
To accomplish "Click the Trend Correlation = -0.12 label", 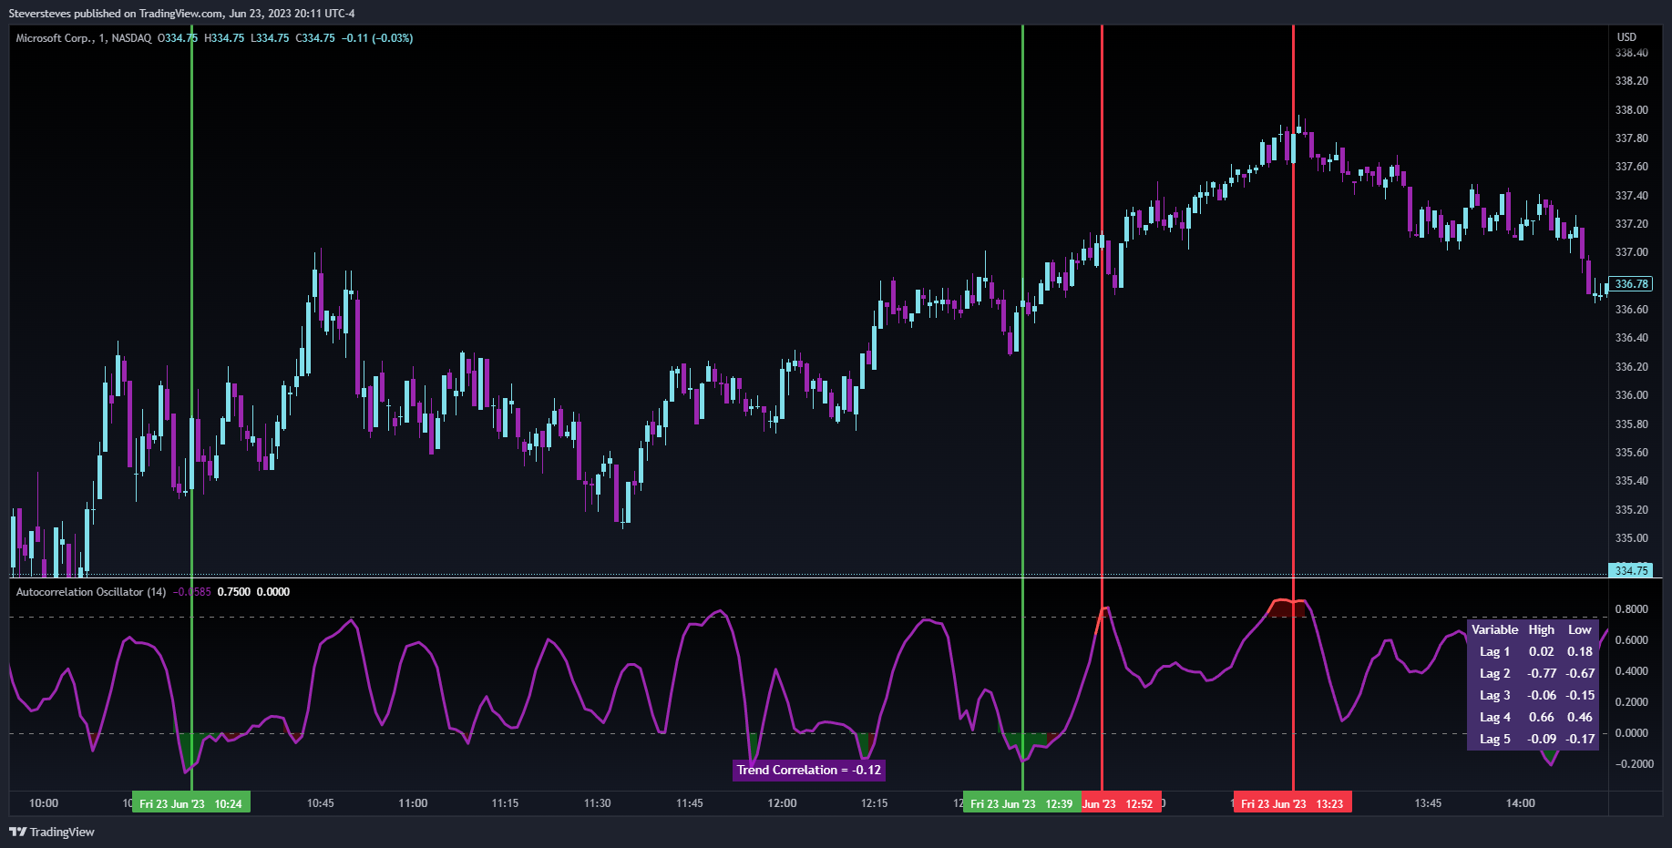I will point(809,771).
